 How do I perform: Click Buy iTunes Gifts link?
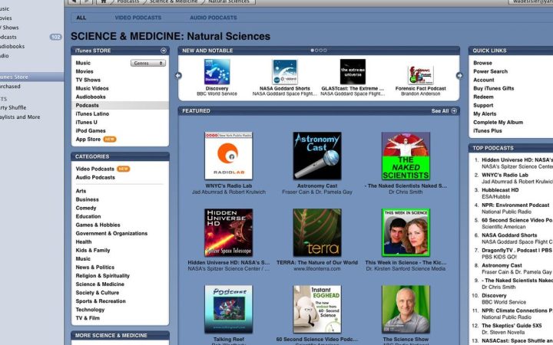point(493,88)
